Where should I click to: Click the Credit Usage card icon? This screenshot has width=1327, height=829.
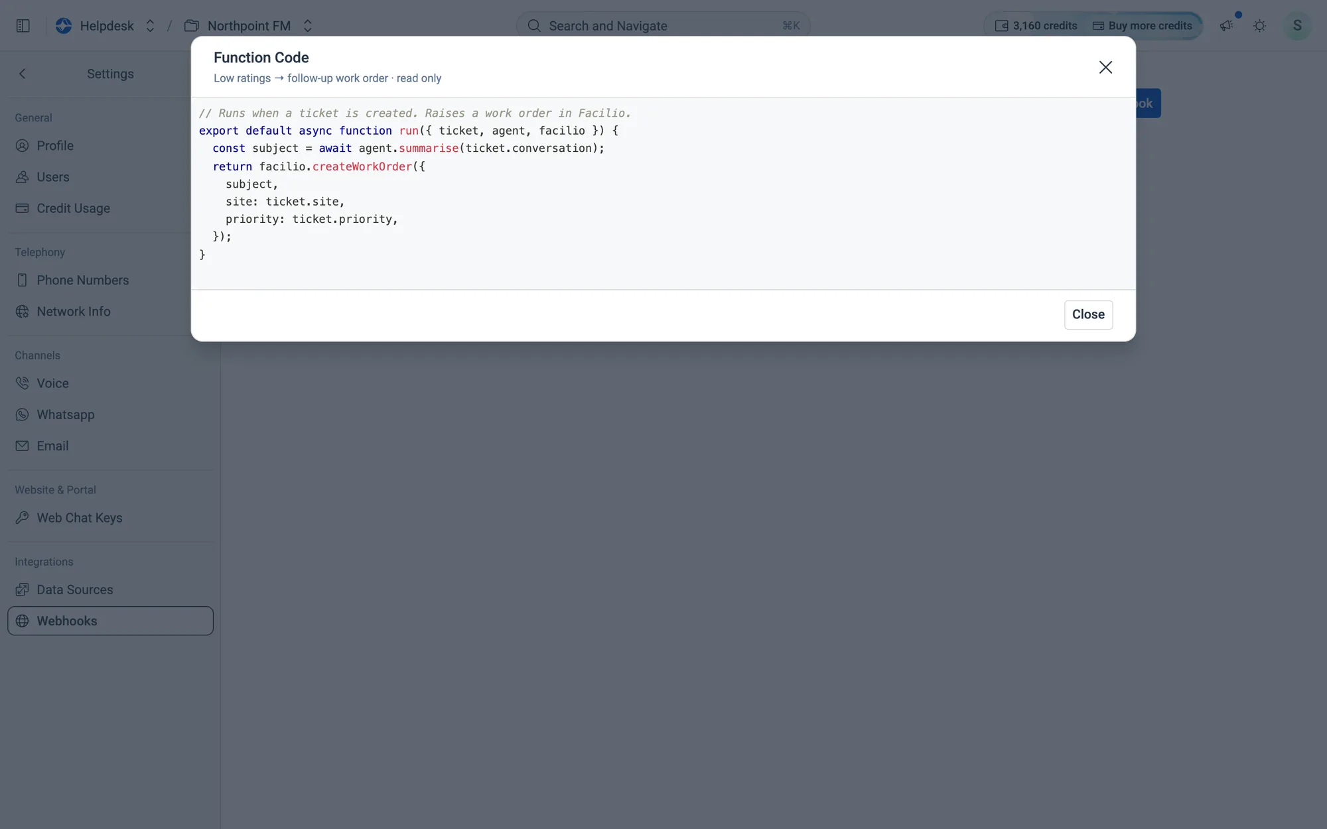point(23,208)
